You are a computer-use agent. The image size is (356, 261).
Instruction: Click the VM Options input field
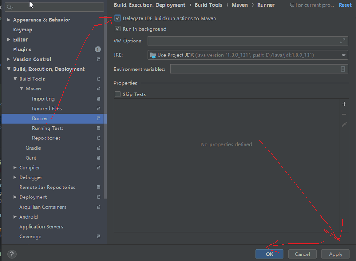(x=248, y=41)
